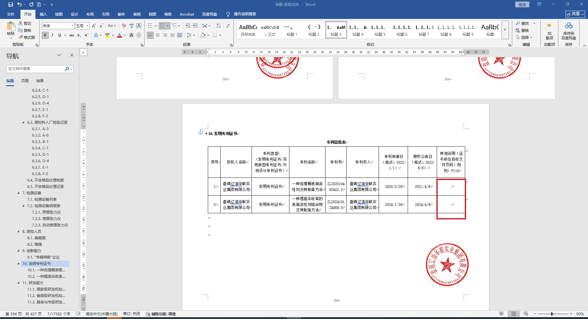Open the 布局 (Layout) ribbon tab
This screenshot has height=319, width=588.
(x=90, y=14)
